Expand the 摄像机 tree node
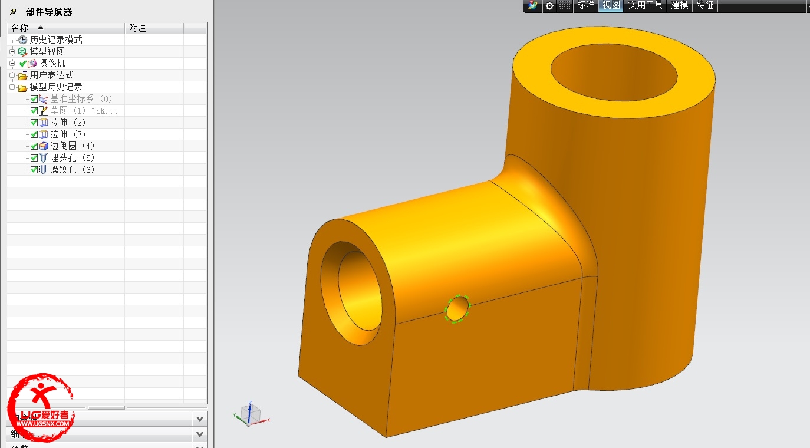The height and width of the screenshot is (448, 810). pyautogui.click(x=12, y=63)
